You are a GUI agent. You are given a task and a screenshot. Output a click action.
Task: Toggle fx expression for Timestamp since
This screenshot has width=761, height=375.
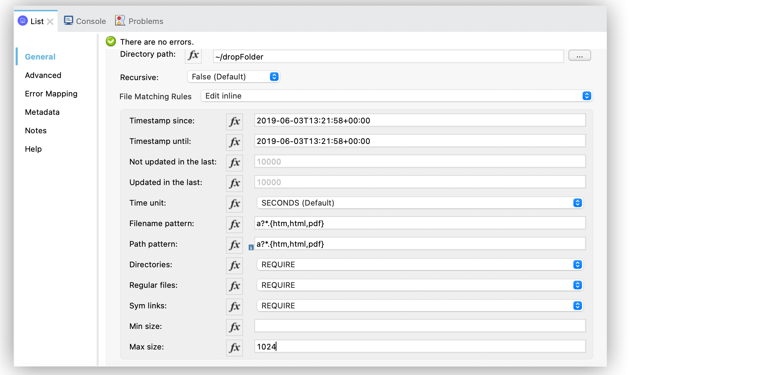coord(234,122)
